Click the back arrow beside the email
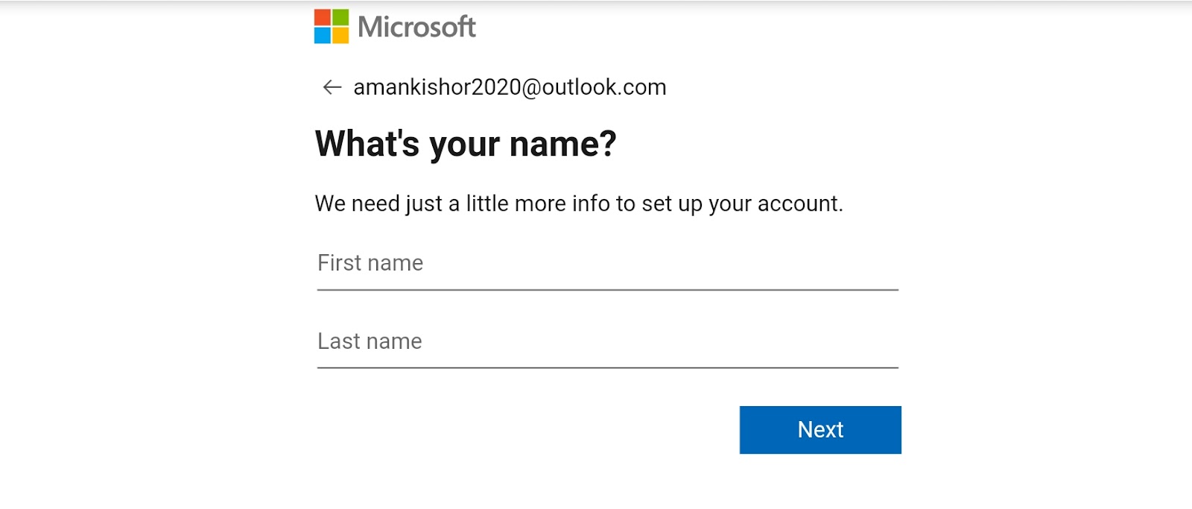The width and height of the screenshot is (1192, 509). [x=332, y=87]
